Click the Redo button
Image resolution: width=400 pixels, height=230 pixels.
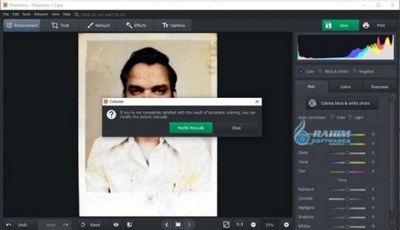57,224
